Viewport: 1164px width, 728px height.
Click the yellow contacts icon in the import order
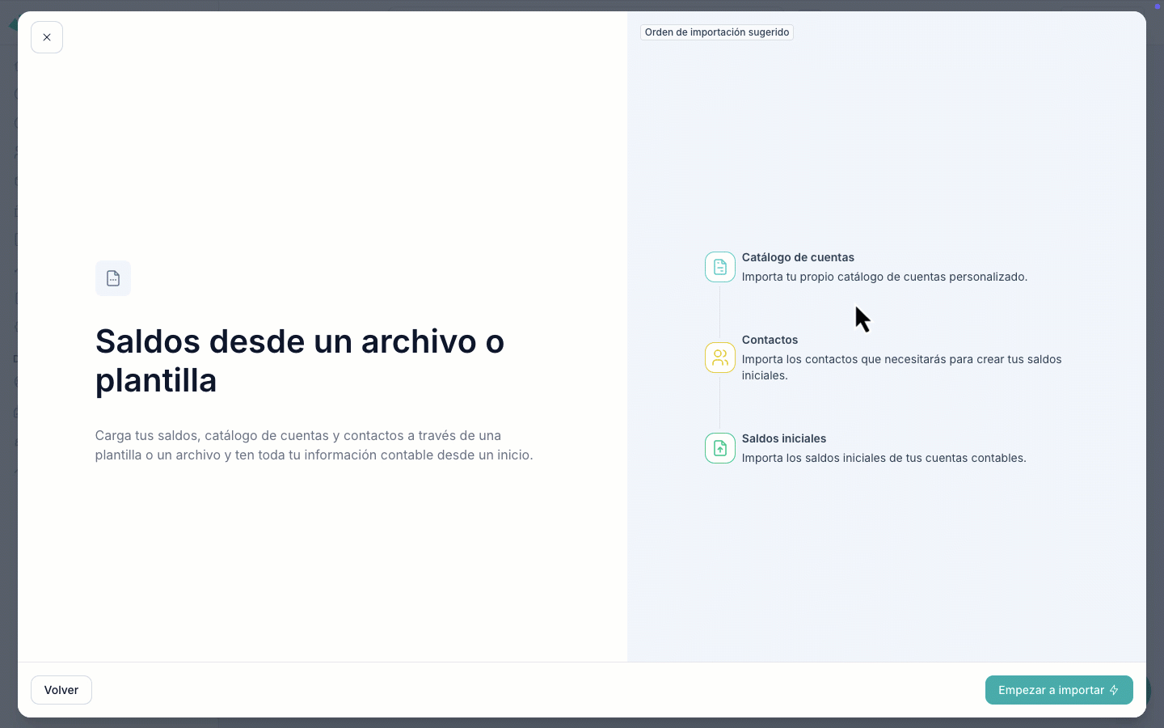click(719, 358)
